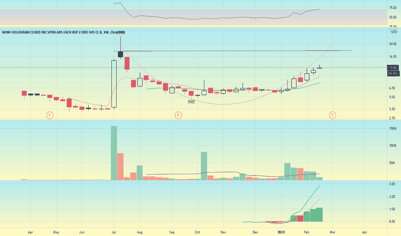The height and width of the screenshot is (236, 401).
Task: Click the red candle after July spike
Action: (127, 63)
